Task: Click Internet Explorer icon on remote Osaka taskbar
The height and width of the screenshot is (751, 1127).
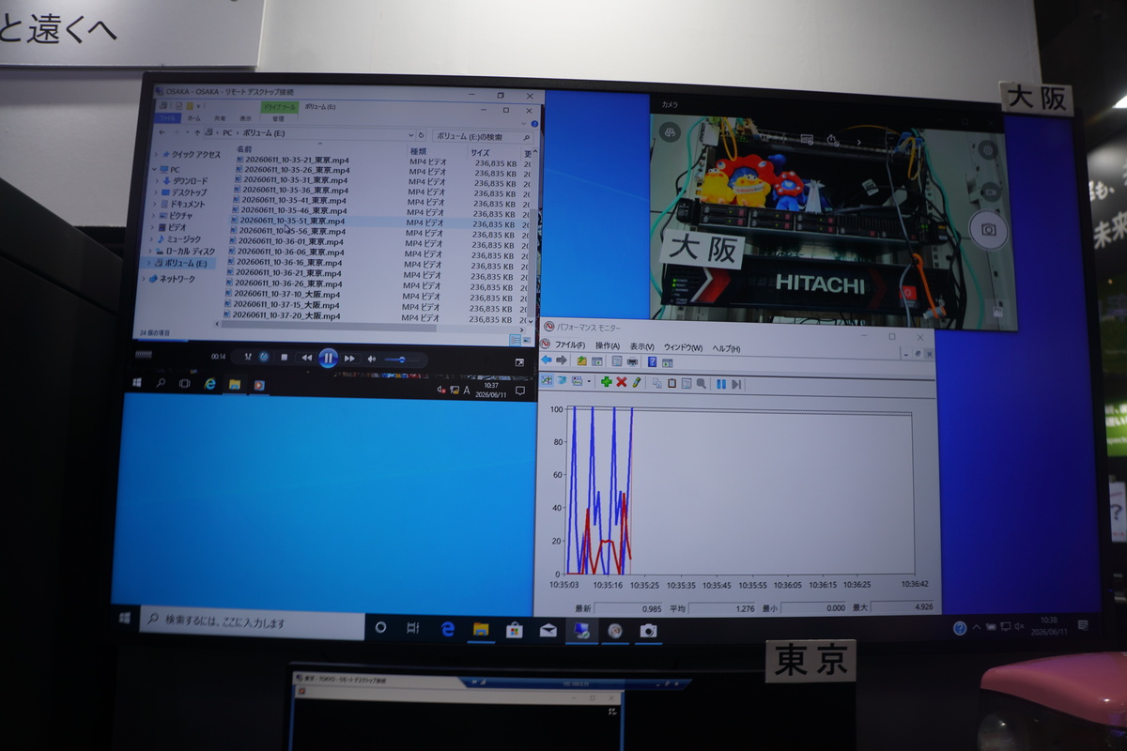Action: click(210, 383)
